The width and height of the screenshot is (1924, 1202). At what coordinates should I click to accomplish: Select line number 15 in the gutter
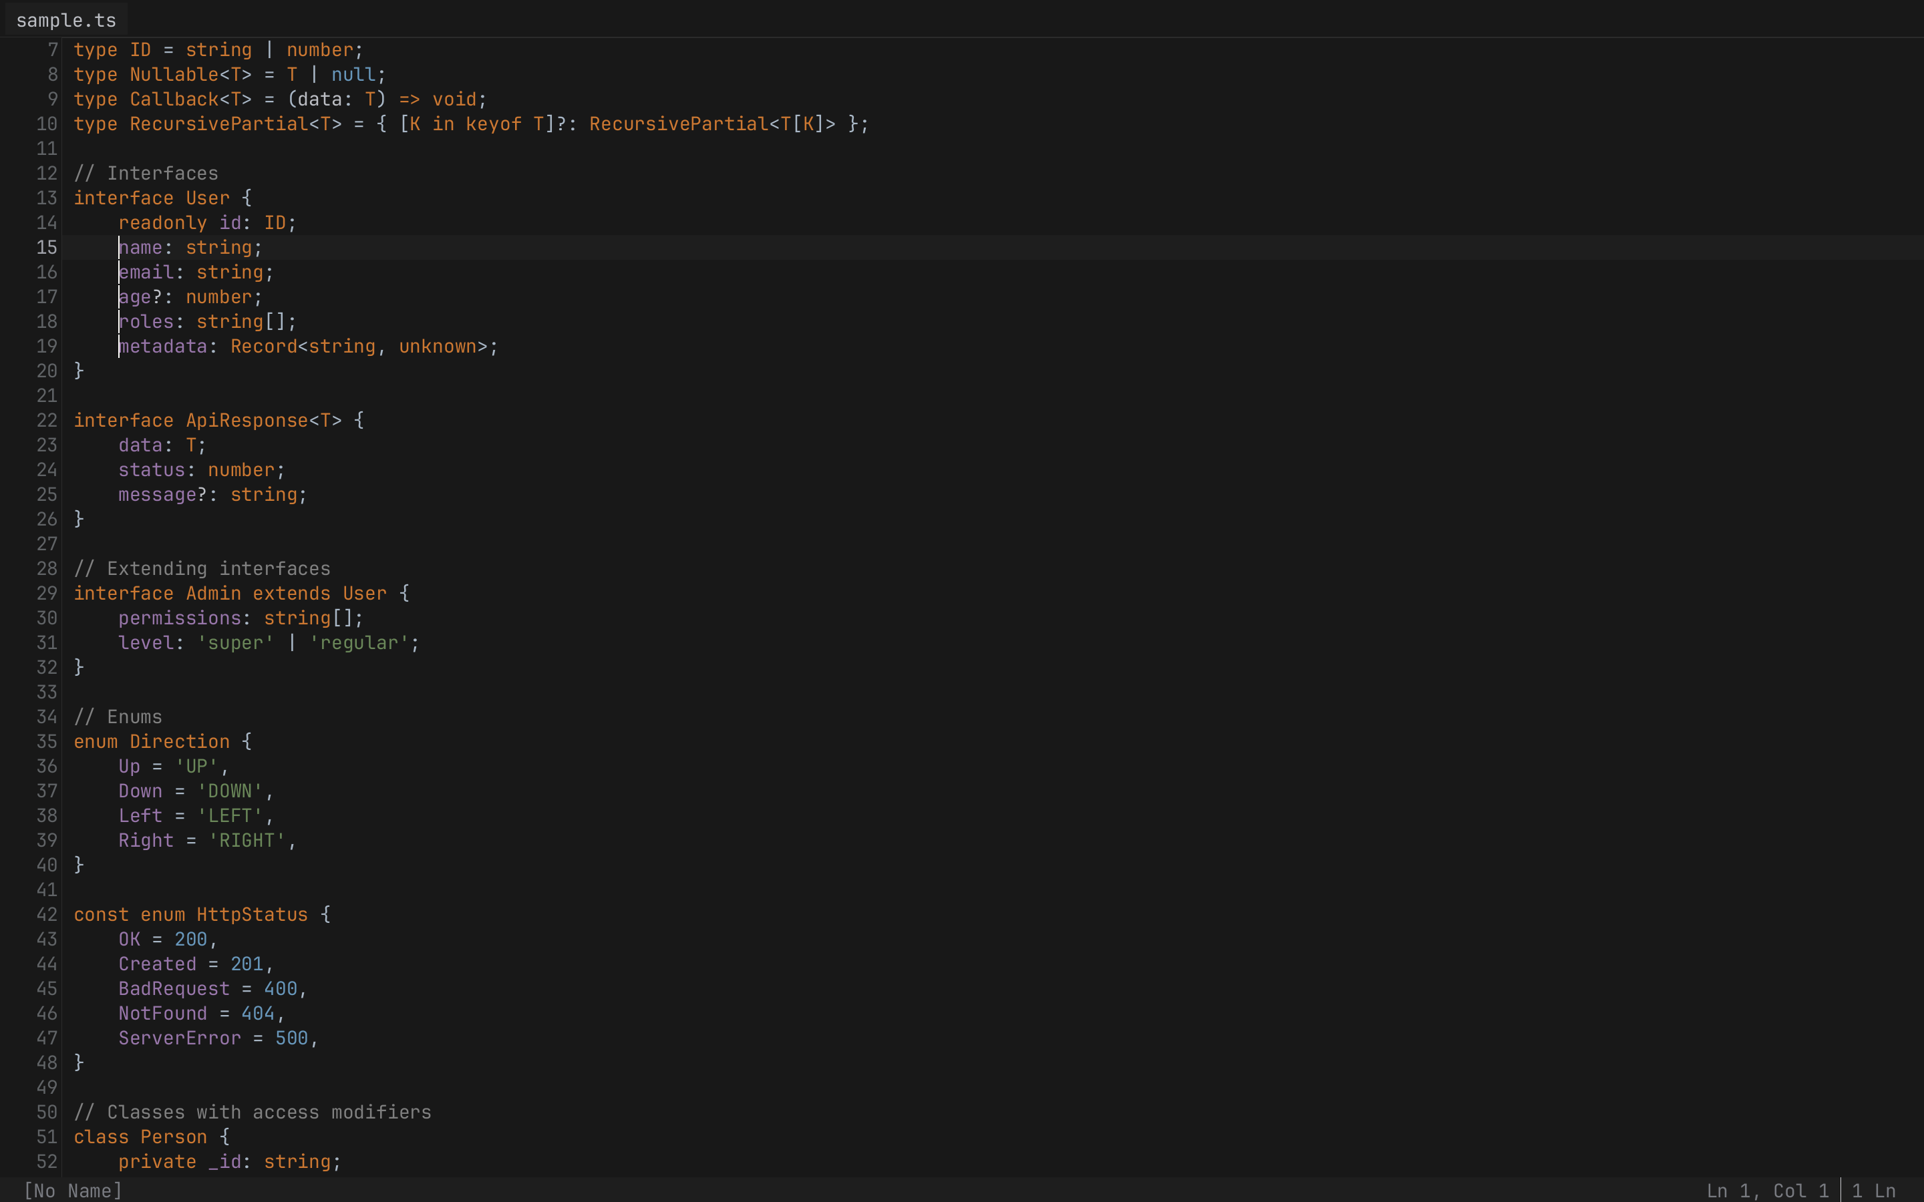click(45, 247)
